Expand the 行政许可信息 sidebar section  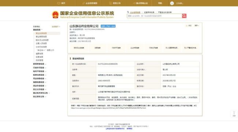click(40, 68)
